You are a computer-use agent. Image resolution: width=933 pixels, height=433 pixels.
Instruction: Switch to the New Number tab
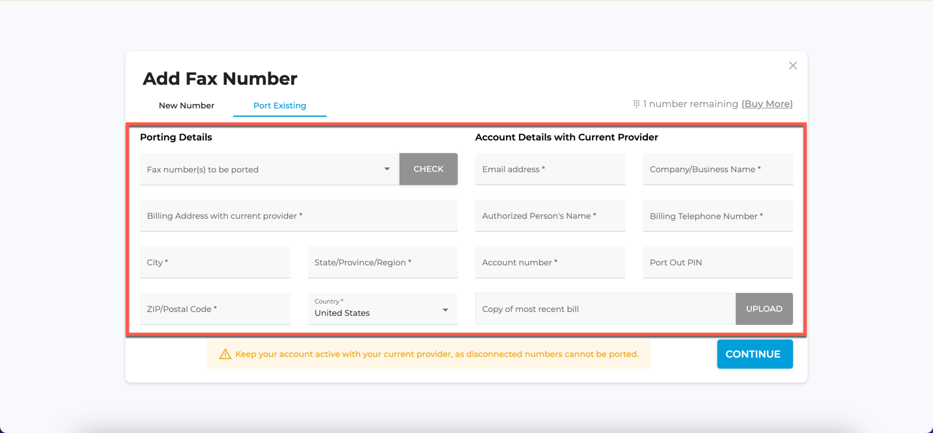tap(186, 106)
